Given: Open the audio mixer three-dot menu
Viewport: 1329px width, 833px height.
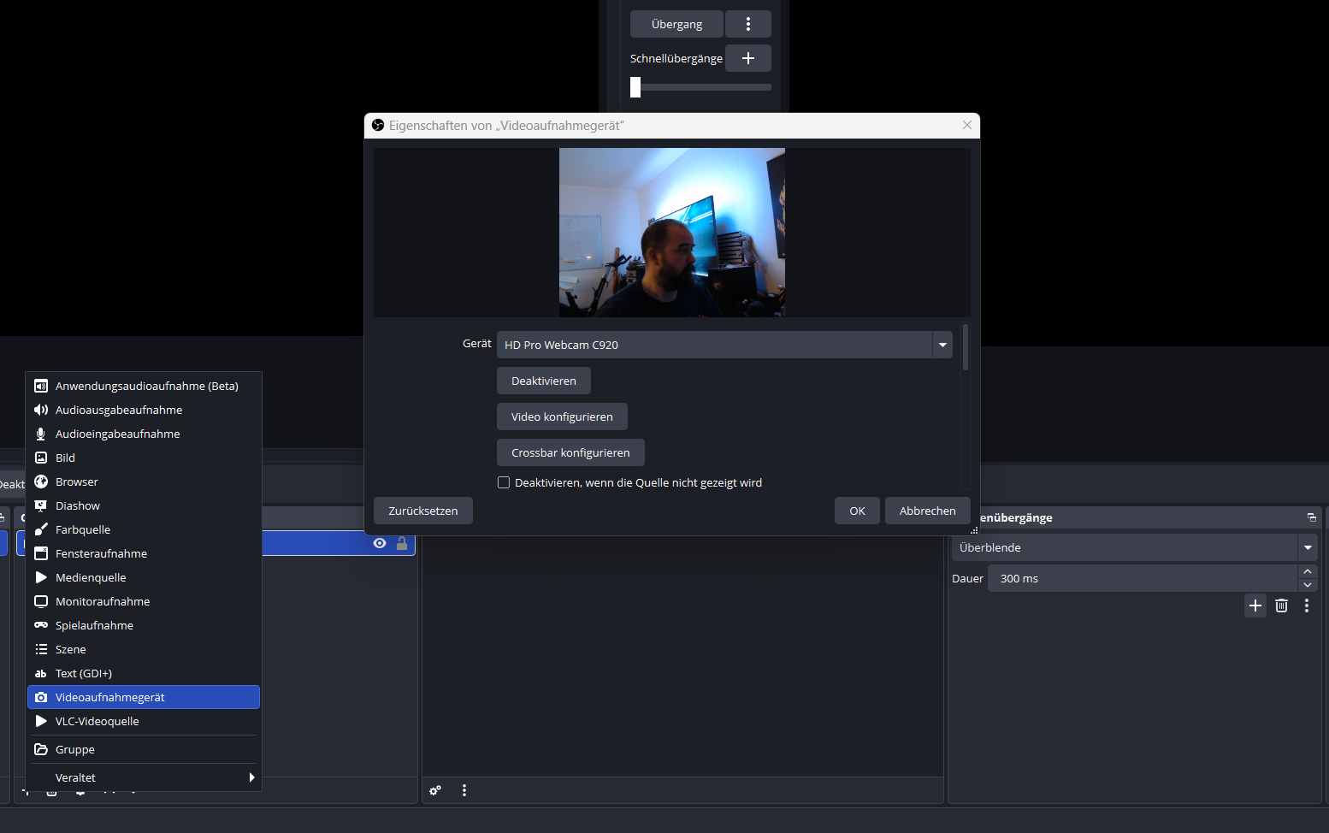Looking at the screenshot, I should coord(464,790).
